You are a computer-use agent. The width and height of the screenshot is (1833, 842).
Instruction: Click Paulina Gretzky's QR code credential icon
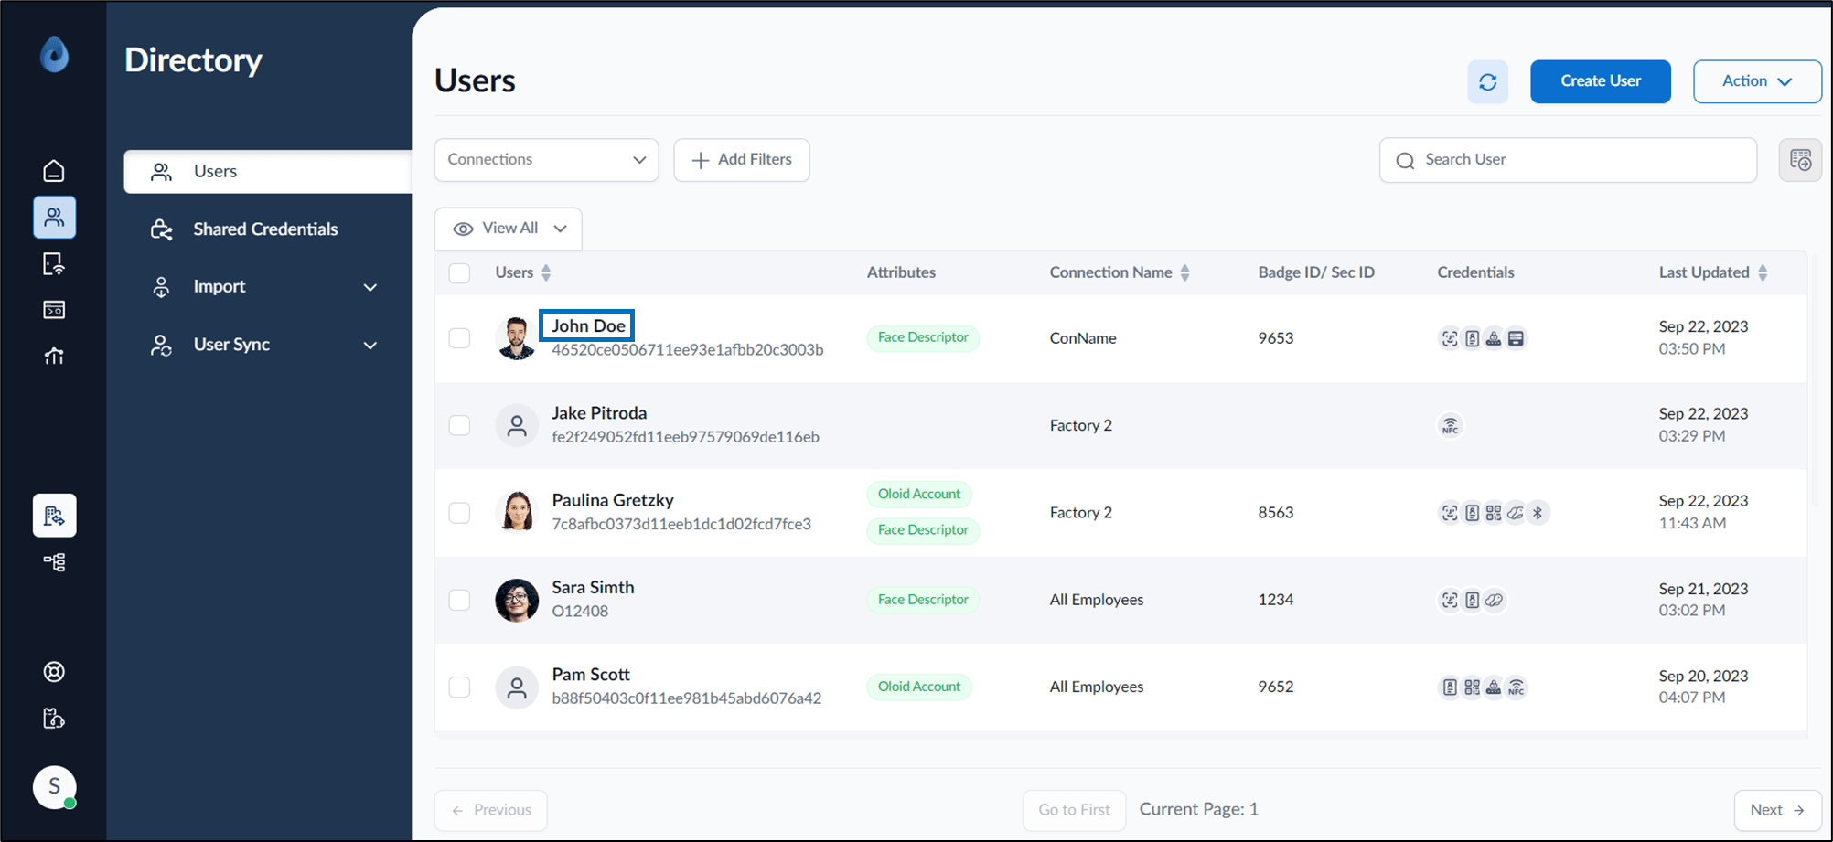click(1494, 513)
